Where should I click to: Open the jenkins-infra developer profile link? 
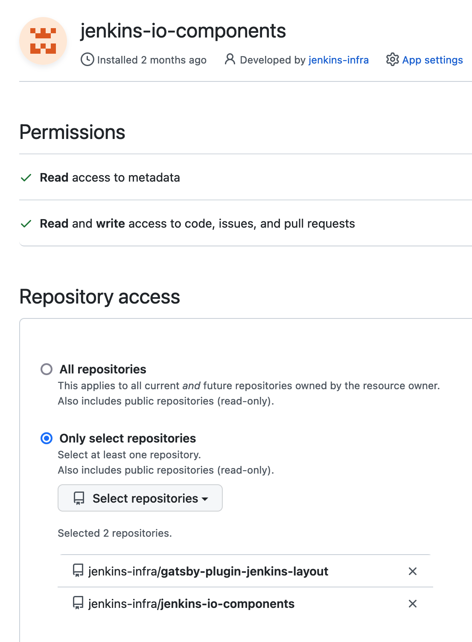tap(339, 60)
